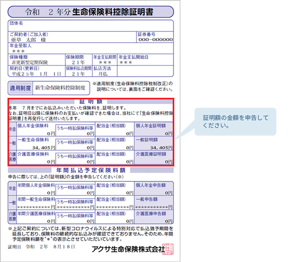Click the 保険料払込期間 label
Image resolution: width=289 pixels, height=262 pixels.
click(x=79, y=68)
